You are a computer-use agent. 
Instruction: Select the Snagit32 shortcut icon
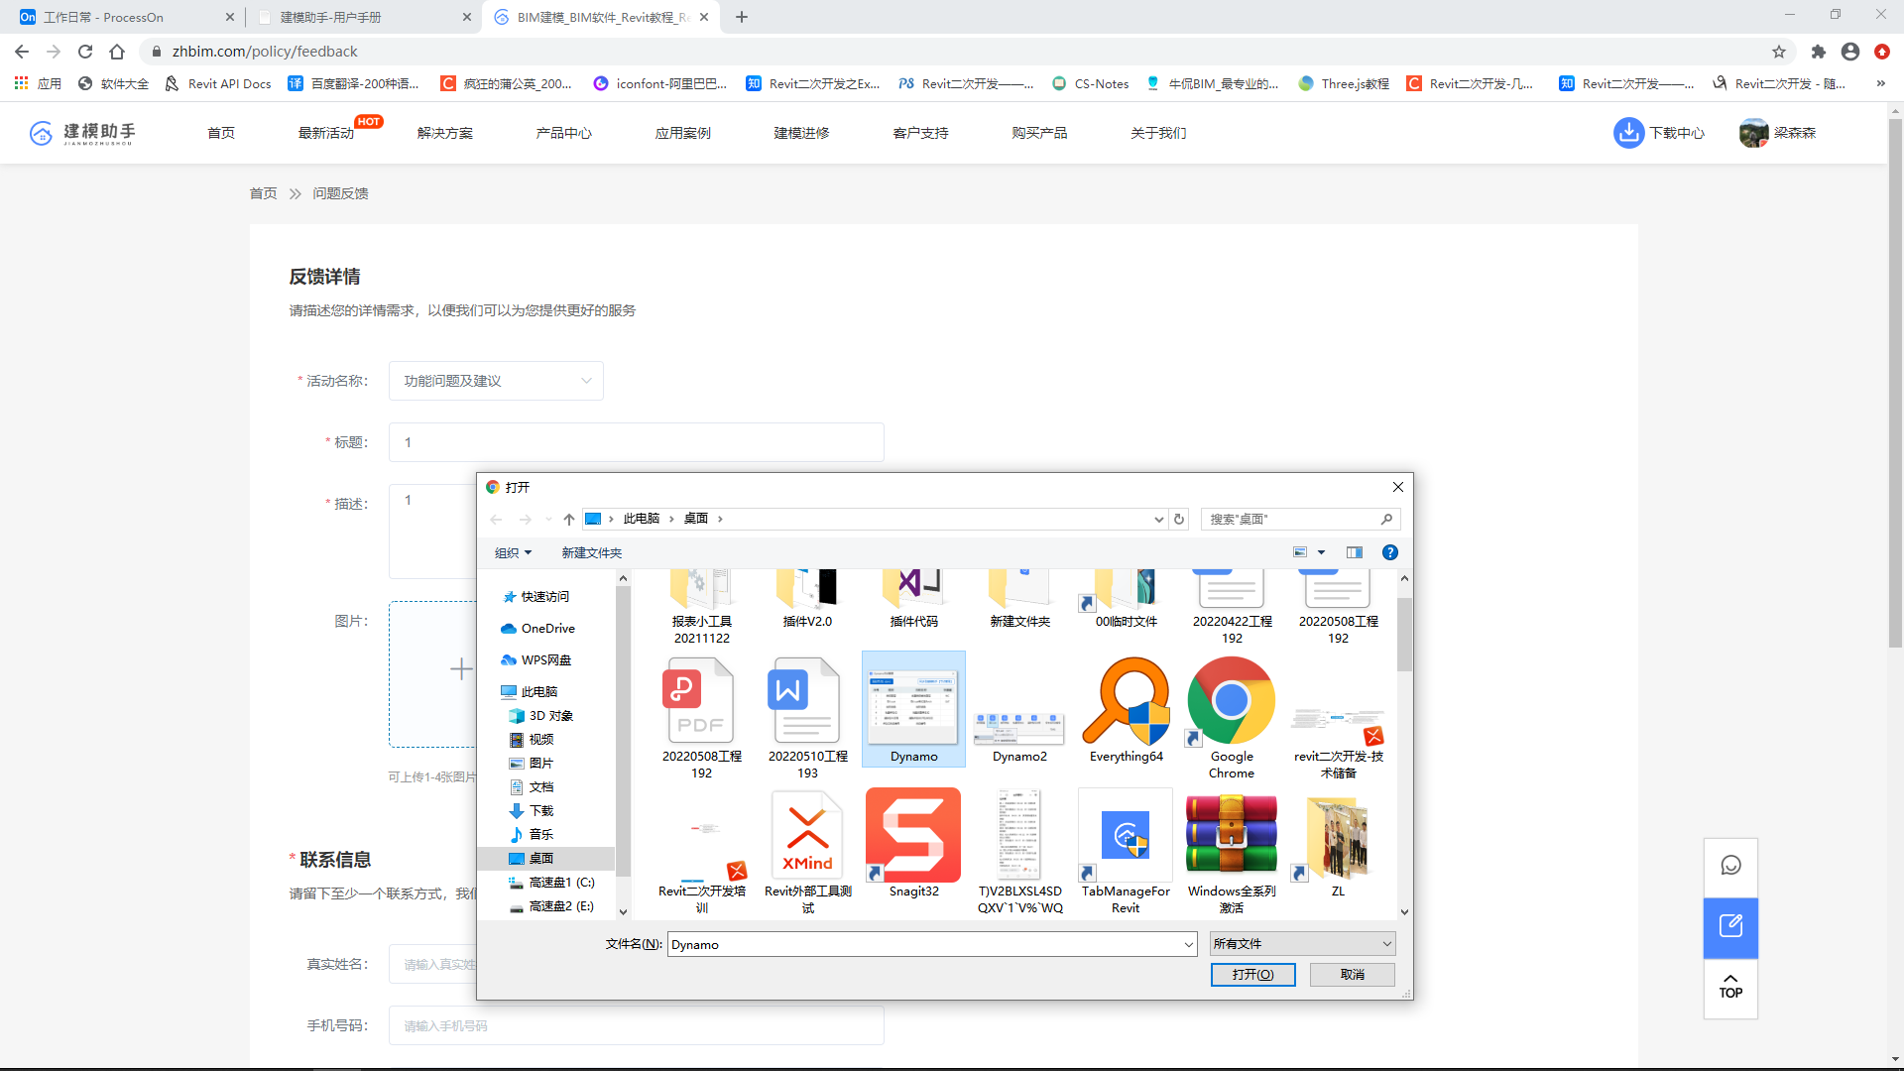click(913, 836)
